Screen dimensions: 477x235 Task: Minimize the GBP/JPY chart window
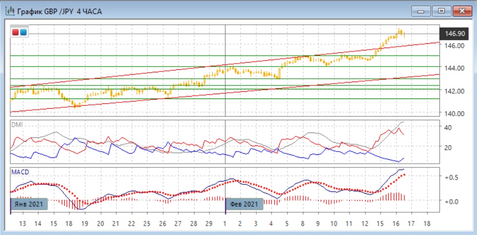tap(421, 11)
